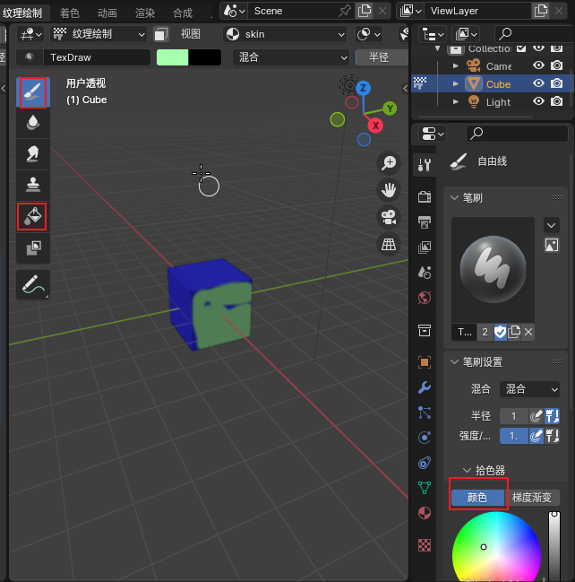The image size is (575, 582).
Task: Select the Draw brush tool
Action: click(32, 92)
